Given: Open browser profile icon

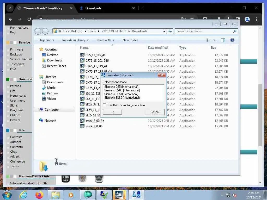Looking at the screenshot, I should 247,19.
